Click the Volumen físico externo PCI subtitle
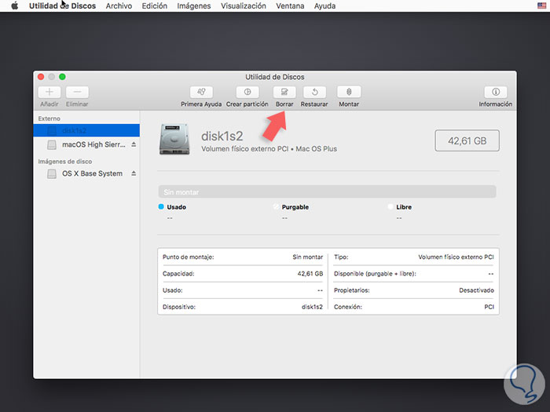Screen dimensions: 550x412 (269, 149)
